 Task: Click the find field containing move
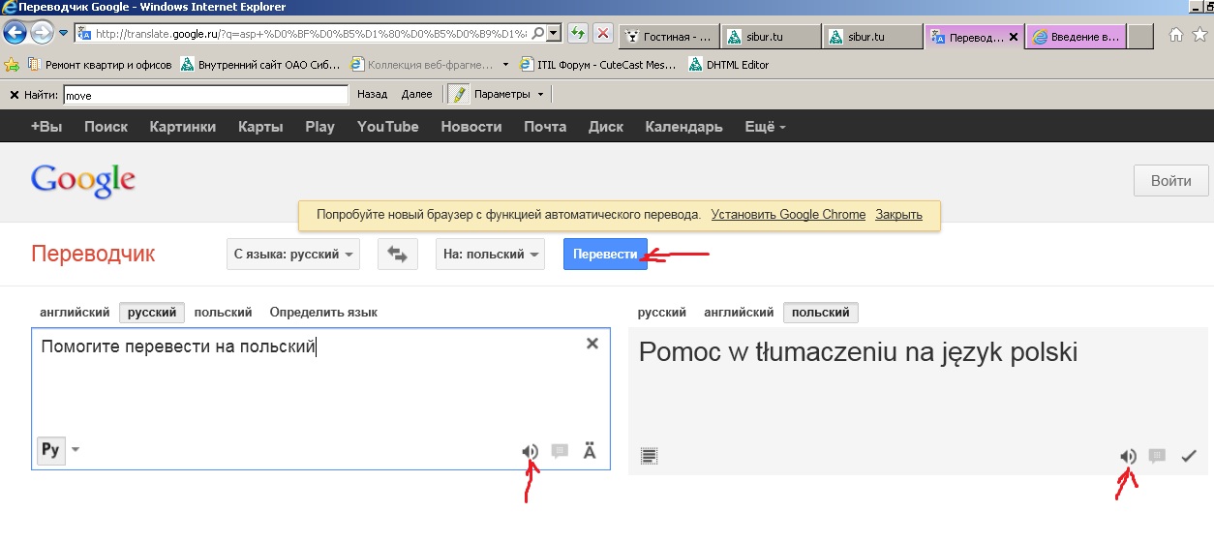[205, 95]
